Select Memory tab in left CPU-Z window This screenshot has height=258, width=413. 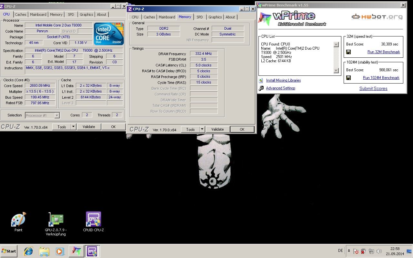coord(56,15)
